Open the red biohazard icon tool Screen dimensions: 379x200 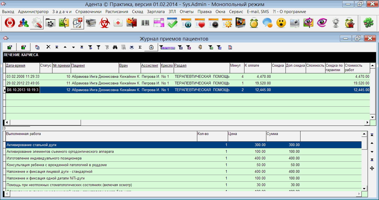tap(105, 23)
